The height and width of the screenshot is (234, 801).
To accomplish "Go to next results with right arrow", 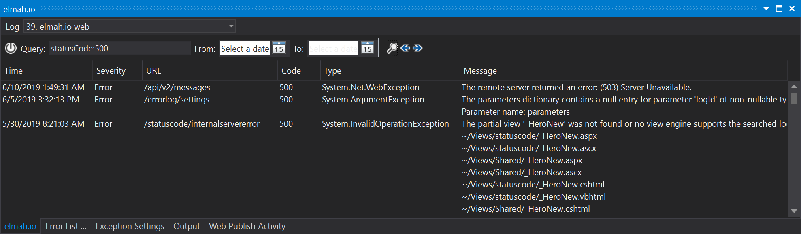I will pyautogui.click(x=418, y=48).
